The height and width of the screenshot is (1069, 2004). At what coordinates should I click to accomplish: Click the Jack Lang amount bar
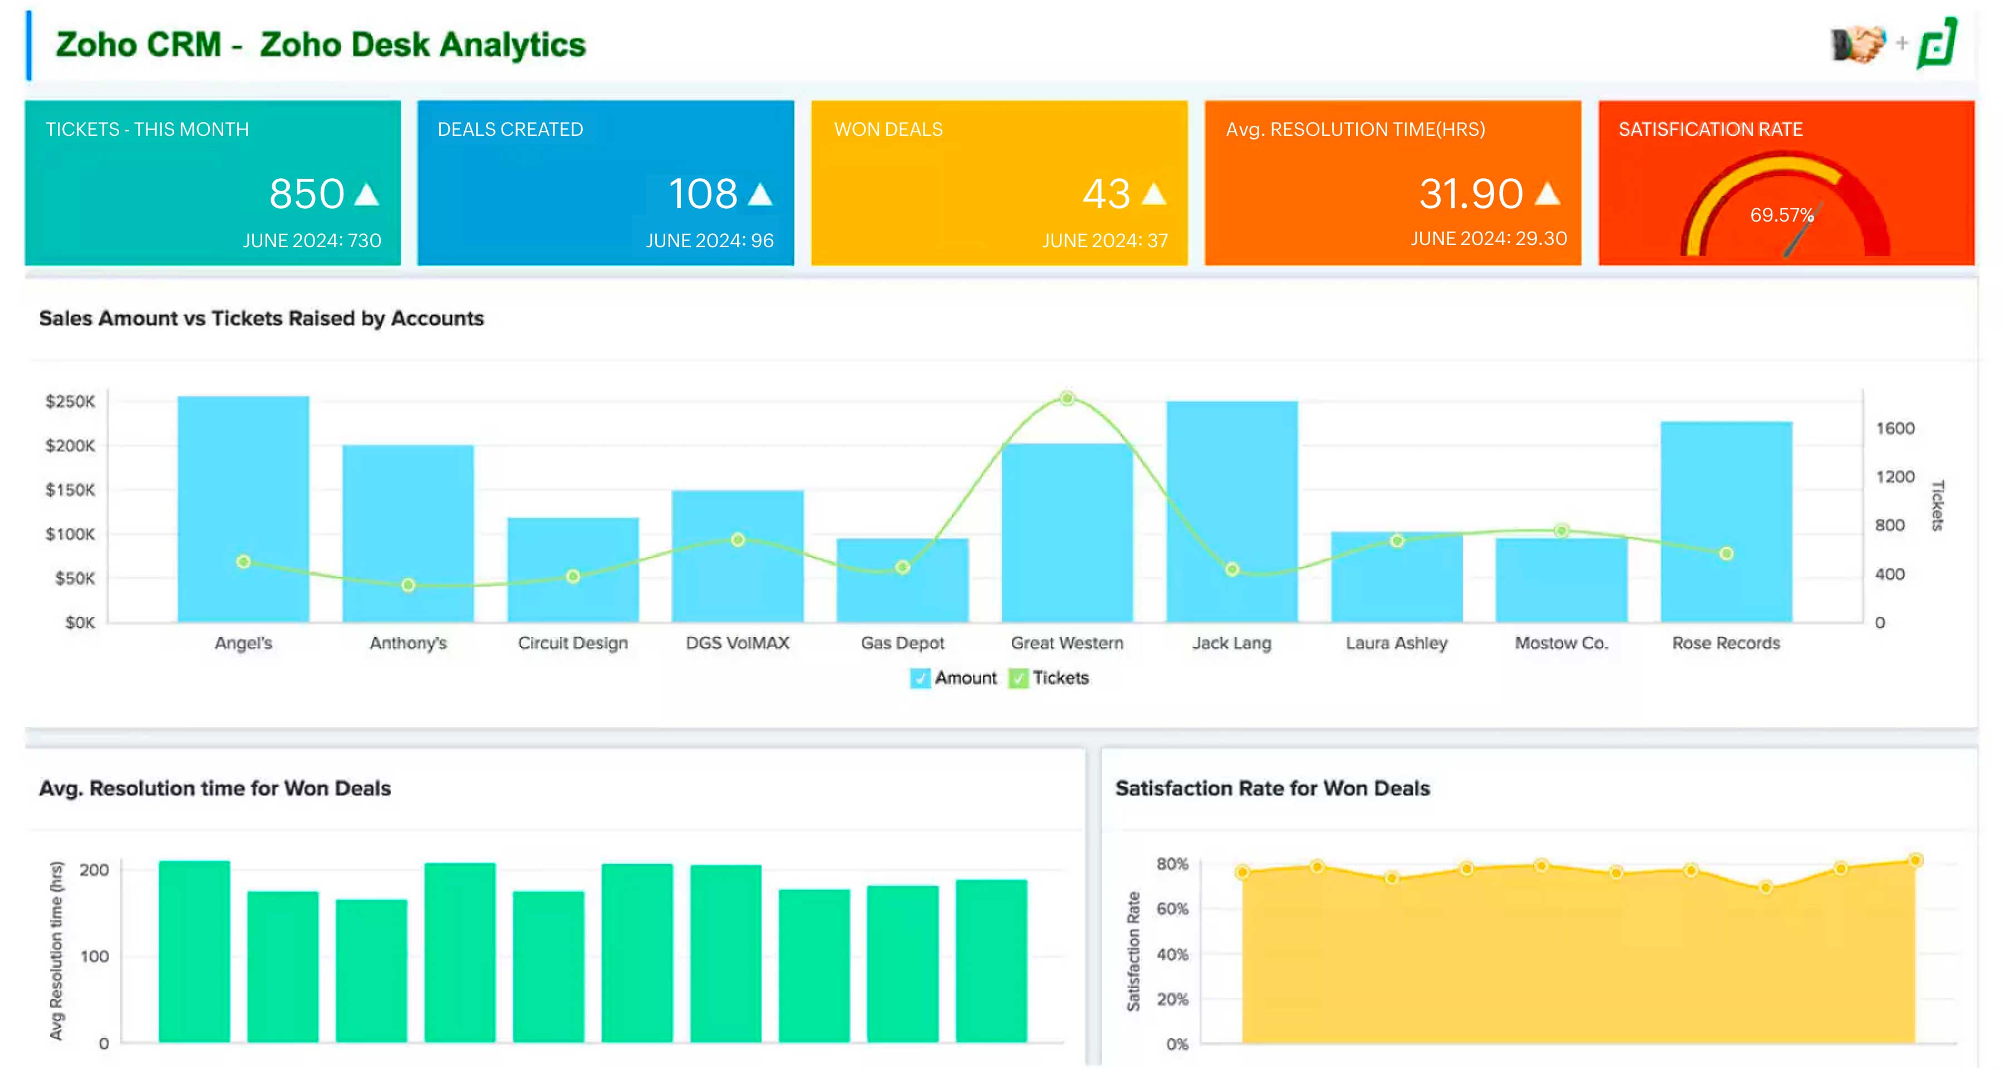[x=1232, y=511]
